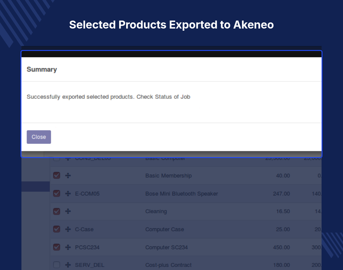Click the 247.00 price cell

click(x=281, y=194)
